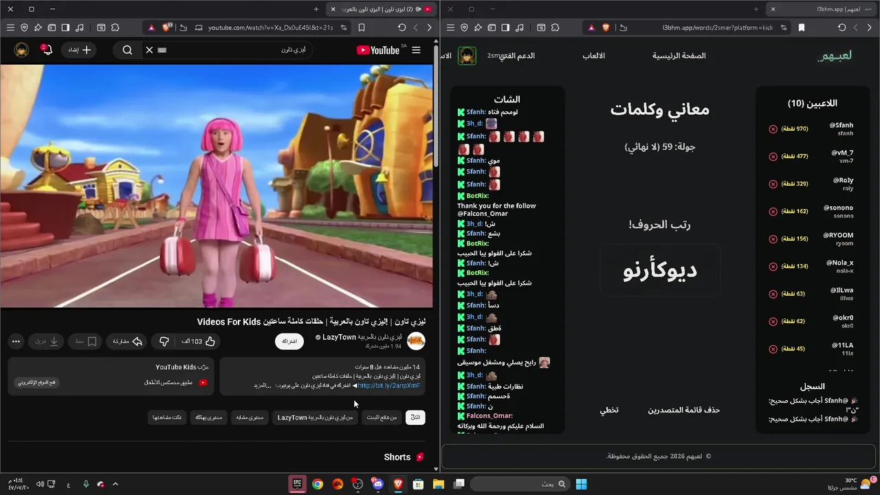This screenshot has width=880, height=495.
Task: Like the LazyTown video (103 ألف)
Action: tap(199, 341)
